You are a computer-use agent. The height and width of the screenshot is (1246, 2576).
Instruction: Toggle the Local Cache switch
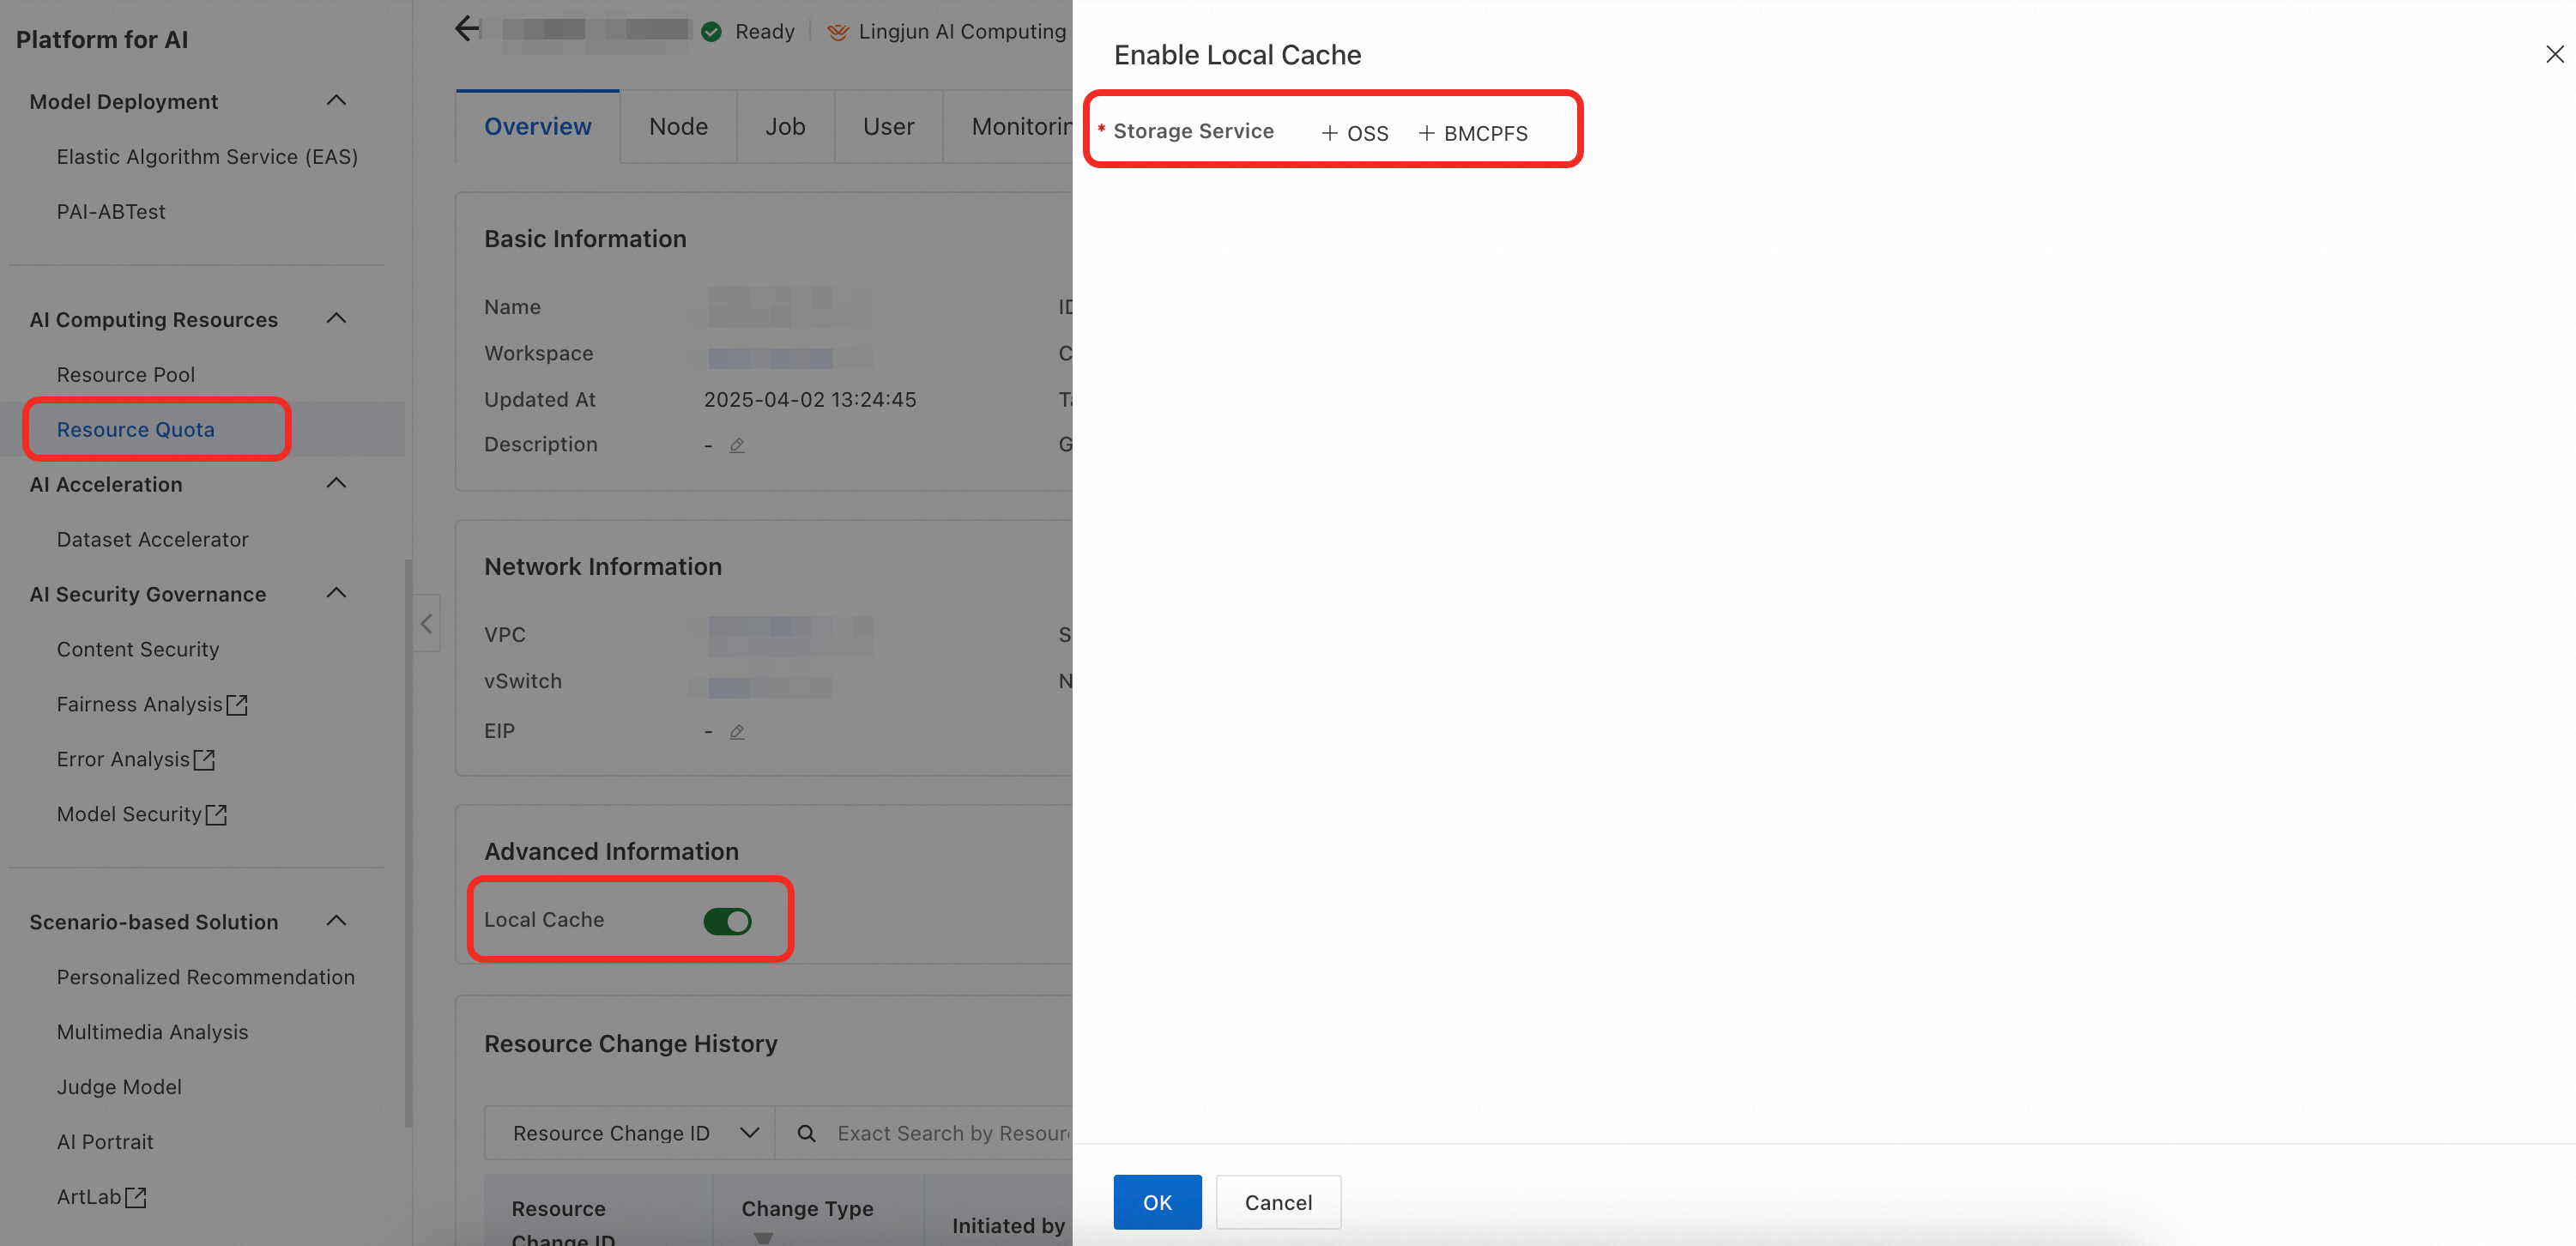tap(727, 921)
